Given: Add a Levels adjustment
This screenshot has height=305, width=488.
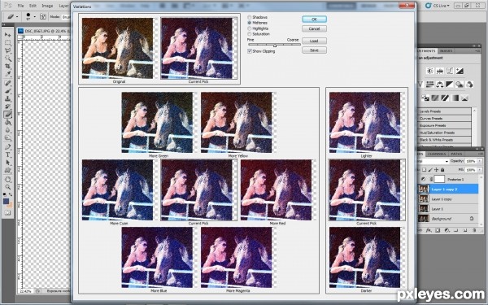Looking at the screenshot, I should coord(440,71).
